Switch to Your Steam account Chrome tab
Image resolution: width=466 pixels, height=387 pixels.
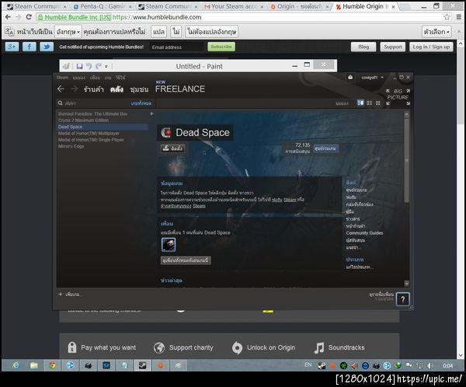click(234, 6)
